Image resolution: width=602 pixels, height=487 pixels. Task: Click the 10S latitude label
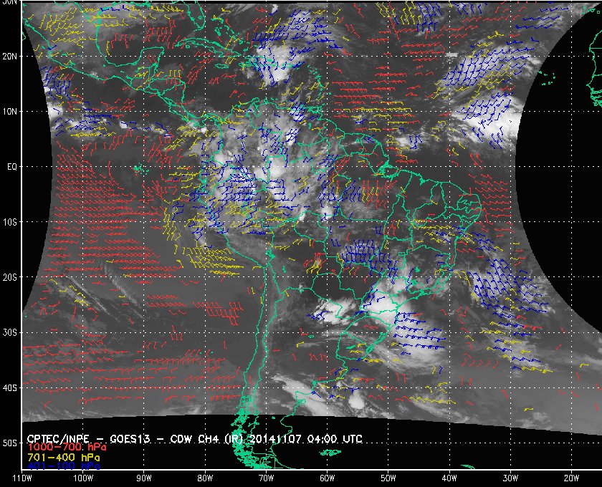[x=10, y=222]
